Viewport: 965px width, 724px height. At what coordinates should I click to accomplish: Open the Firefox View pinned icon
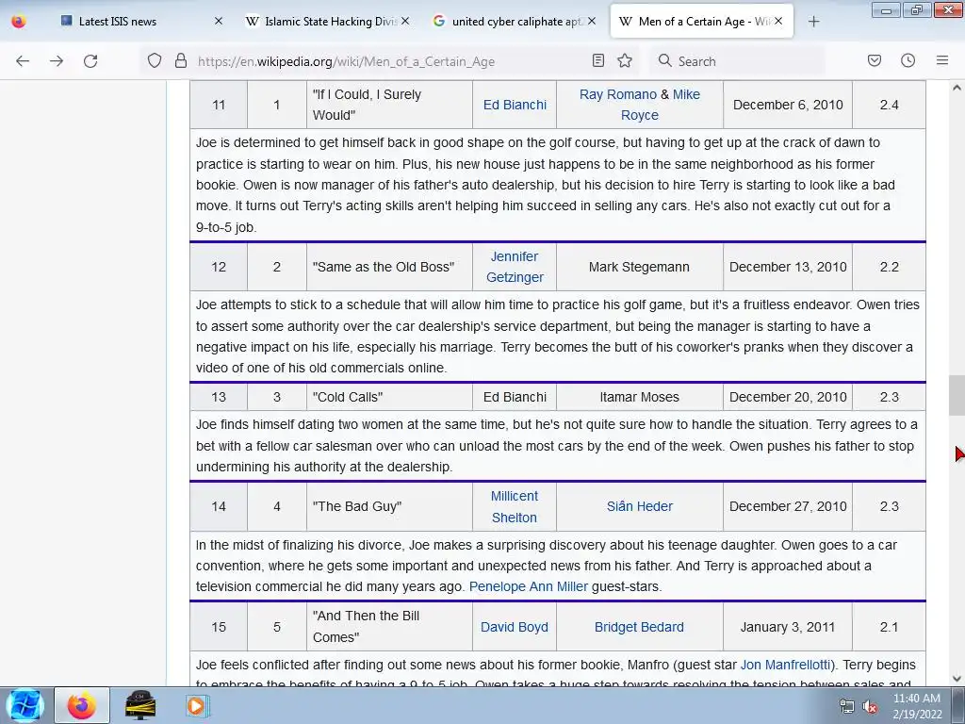[19, 22]
